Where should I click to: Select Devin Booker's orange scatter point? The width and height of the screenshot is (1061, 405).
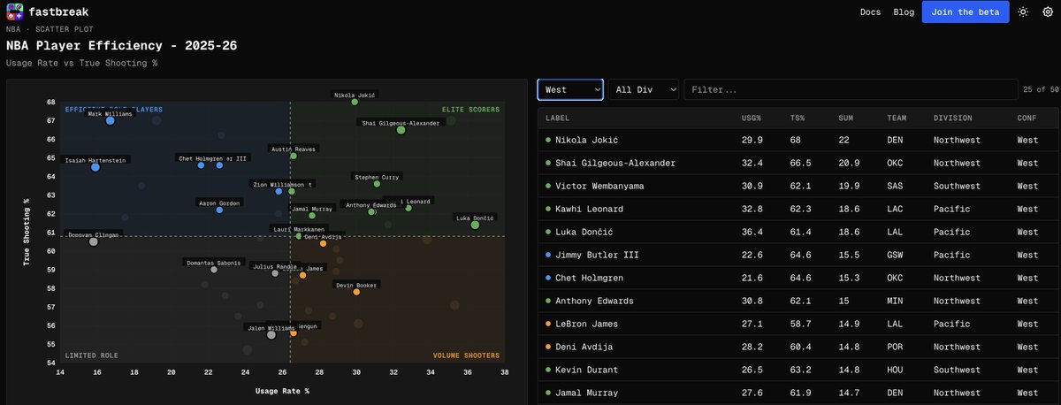coord(356,292)
